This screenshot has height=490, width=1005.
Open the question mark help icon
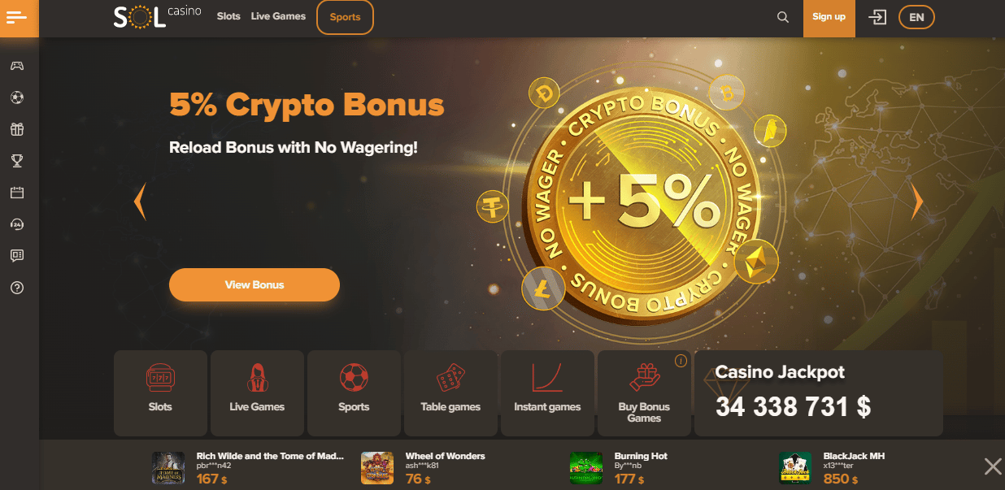click(x=17, y=288)
